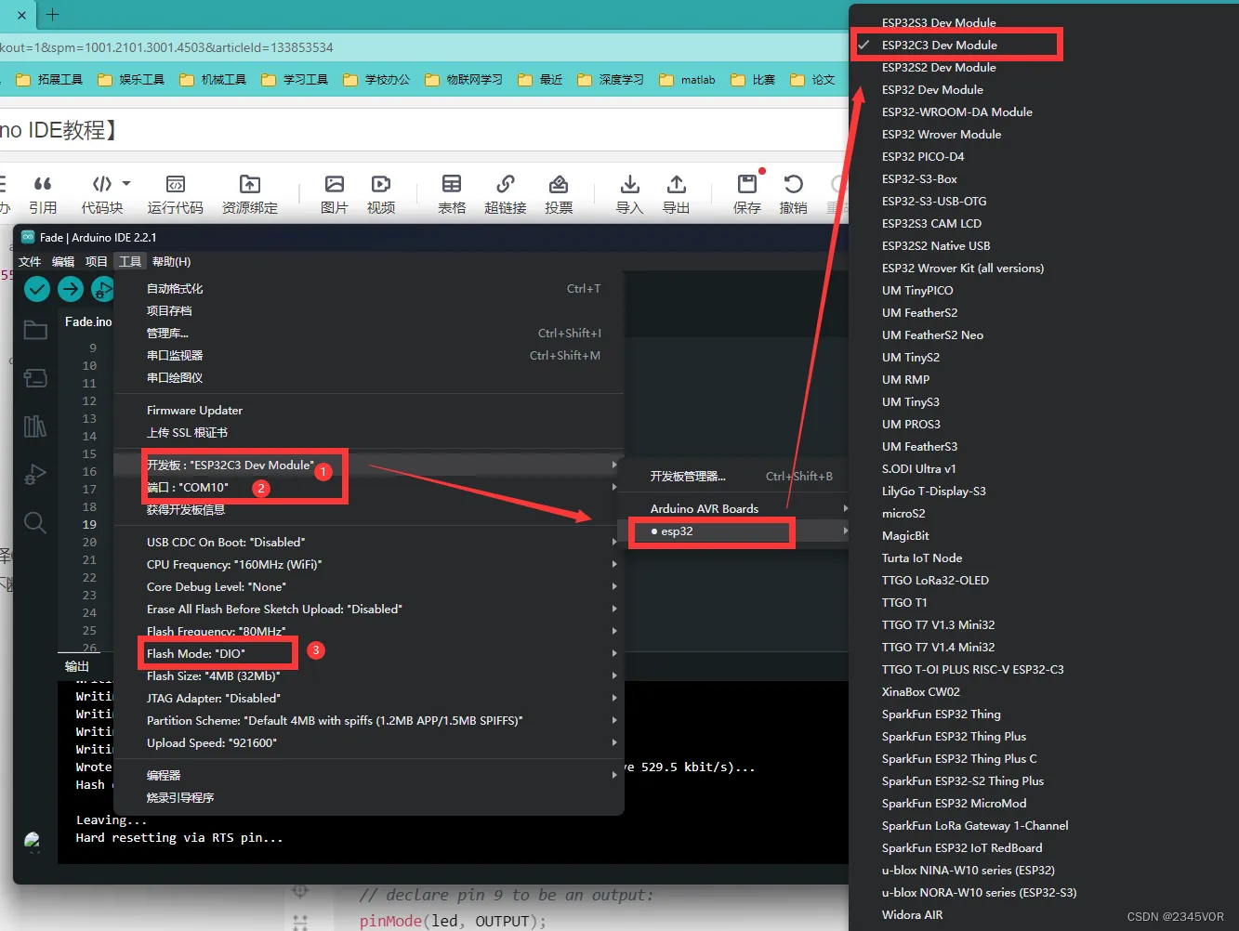This screenshot has height=931, width=1239.
Task: Expand the 开发板 ESP32C3 Dev Module submenu
Action: 368,465
